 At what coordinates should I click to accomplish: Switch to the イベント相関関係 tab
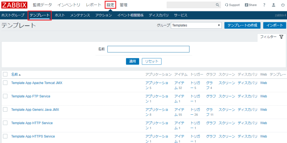tap(130, 15)
